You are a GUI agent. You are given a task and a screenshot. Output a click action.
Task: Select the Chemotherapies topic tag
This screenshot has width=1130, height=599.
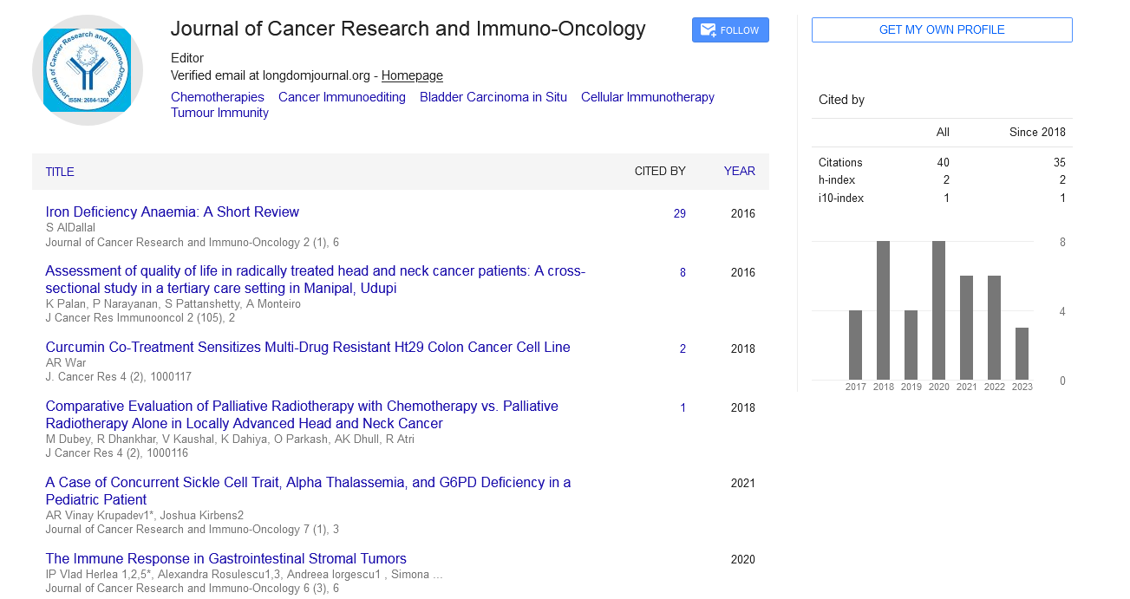click(x=218, y=97)
